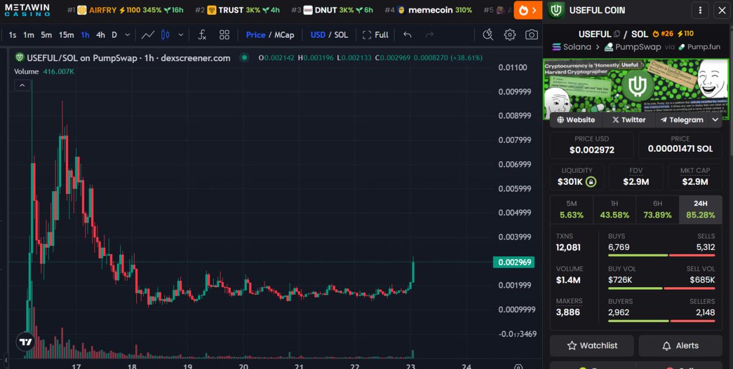Expand the chart style dropdown arrow
733x369 pixels.
180,35
